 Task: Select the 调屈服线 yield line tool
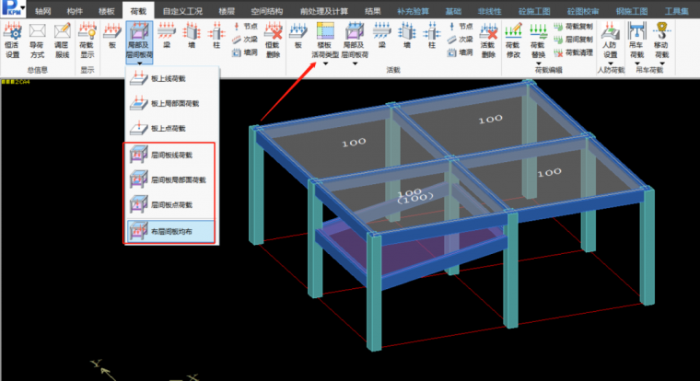click(x=62, y=41)
